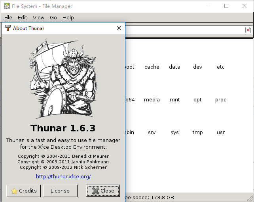The height and width of the screenshot is (202, 254).
Task: Open the Help menu
Action: click(68, 18)
